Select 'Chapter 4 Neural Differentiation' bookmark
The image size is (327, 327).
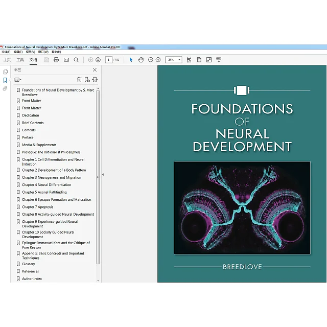point(46,185)
